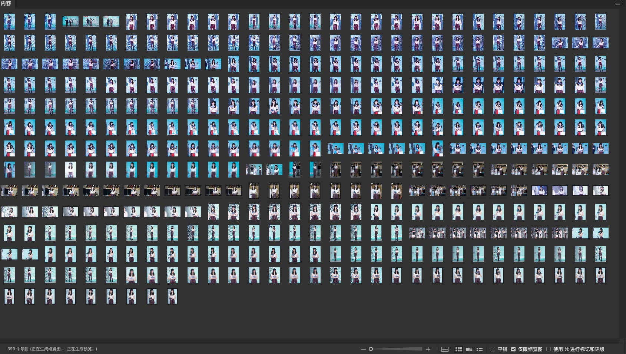Enable 使用 ⌘ 进行标记和评级 checkbox
This screenshot has height=354, width=626.
pyautogui.click(x=549, y=349)
